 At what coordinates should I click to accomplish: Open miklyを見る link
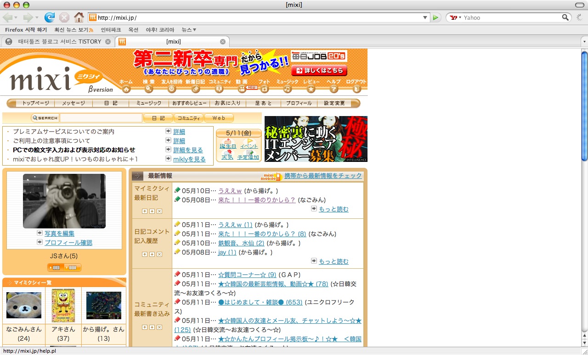189,159
